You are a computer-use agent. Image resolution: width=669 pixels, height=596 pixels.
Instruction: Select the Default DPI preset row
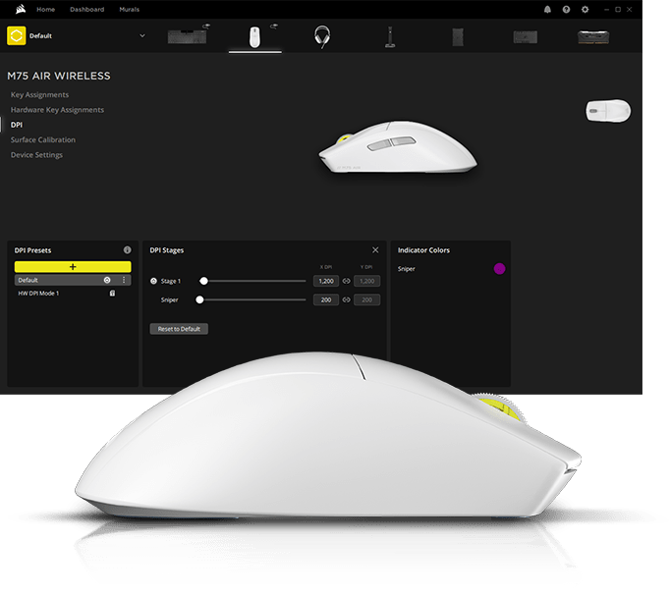pyautogui.click(x=73, y=280)
